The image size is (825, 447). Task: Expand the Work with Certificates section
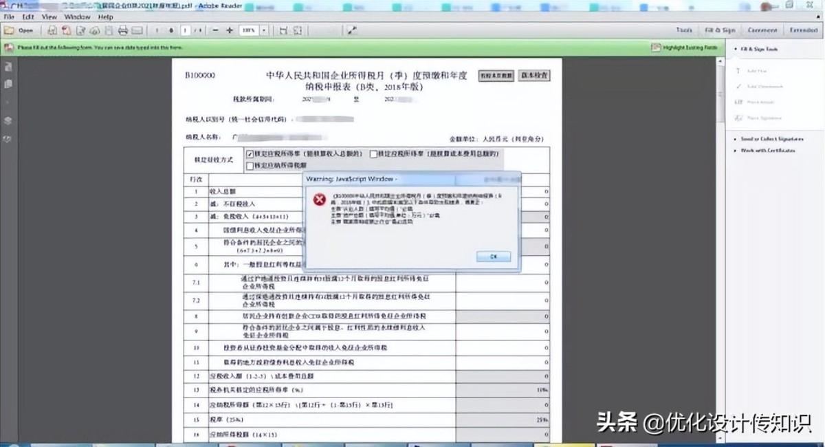767,150
